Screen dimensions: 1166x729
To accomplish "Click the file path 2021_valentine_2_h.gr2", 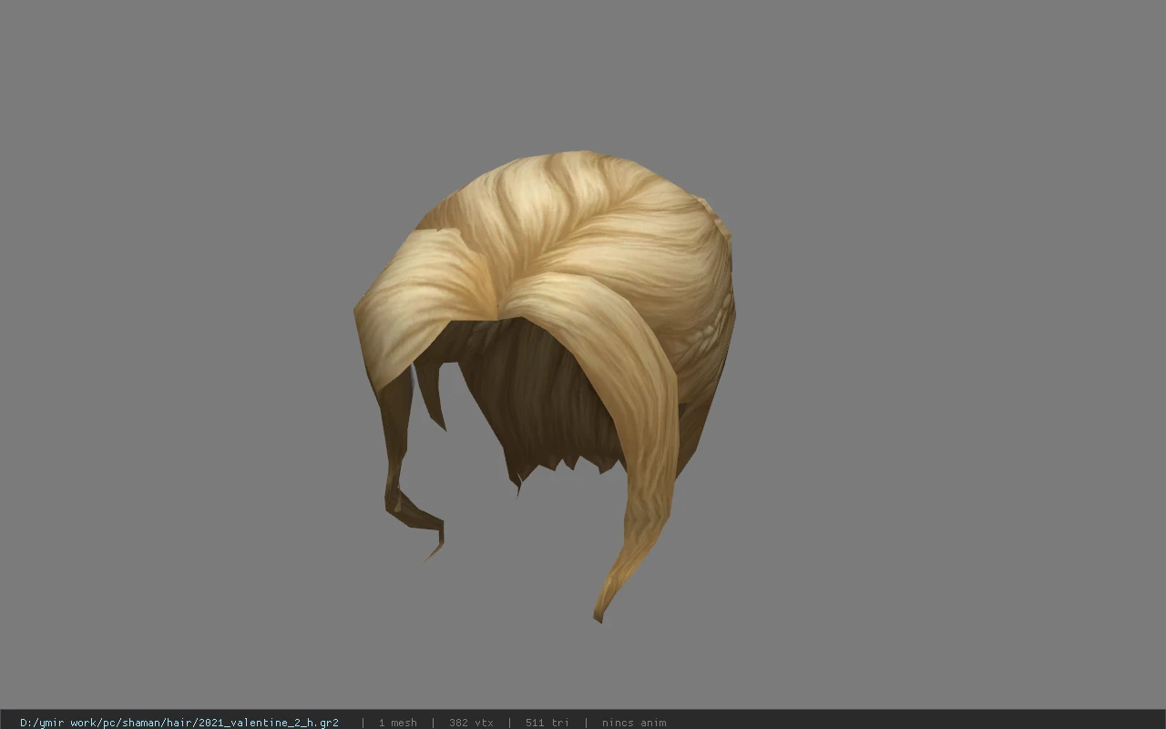I will (x=179, y=723).
